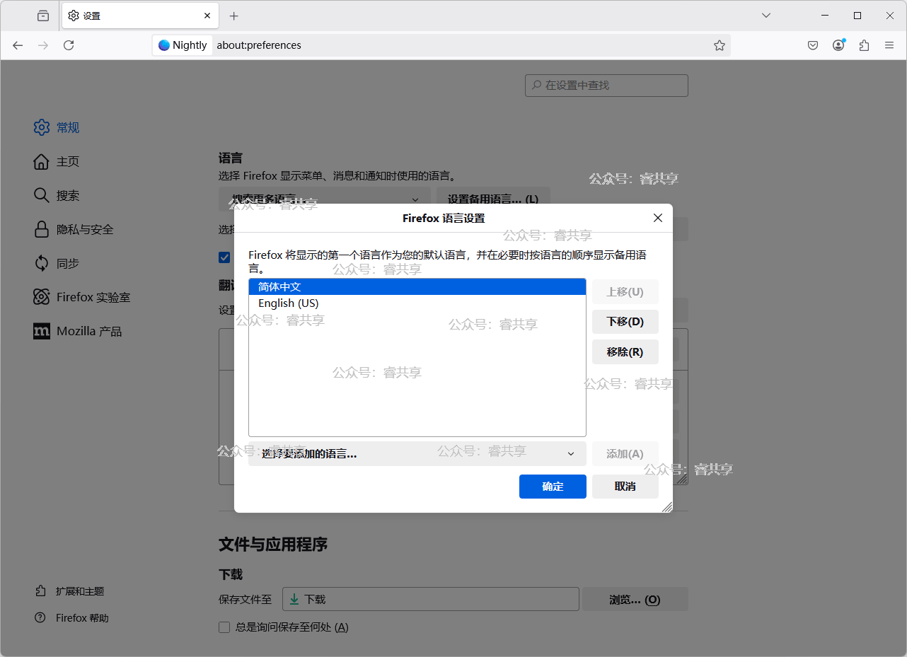Click the 扩展和主题 puzzle icon
Image resolution: width=907 pixels, height=657 pixels.
40,591
